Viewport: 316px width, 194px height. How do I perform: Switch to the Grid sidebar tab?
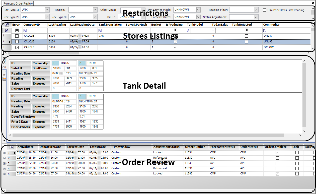point(4,73)
